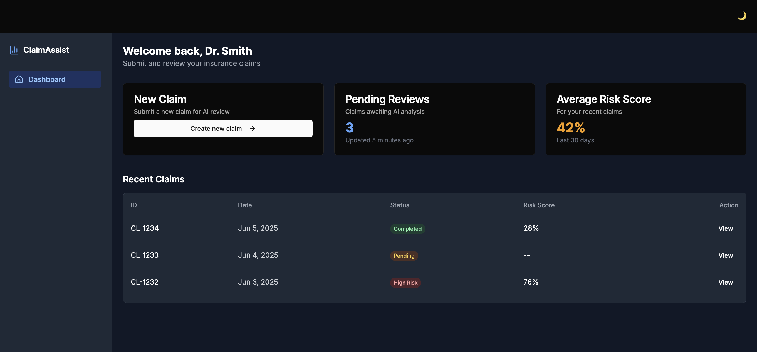Click the Date column header
The image size is (757, 352).
point(244,205)
